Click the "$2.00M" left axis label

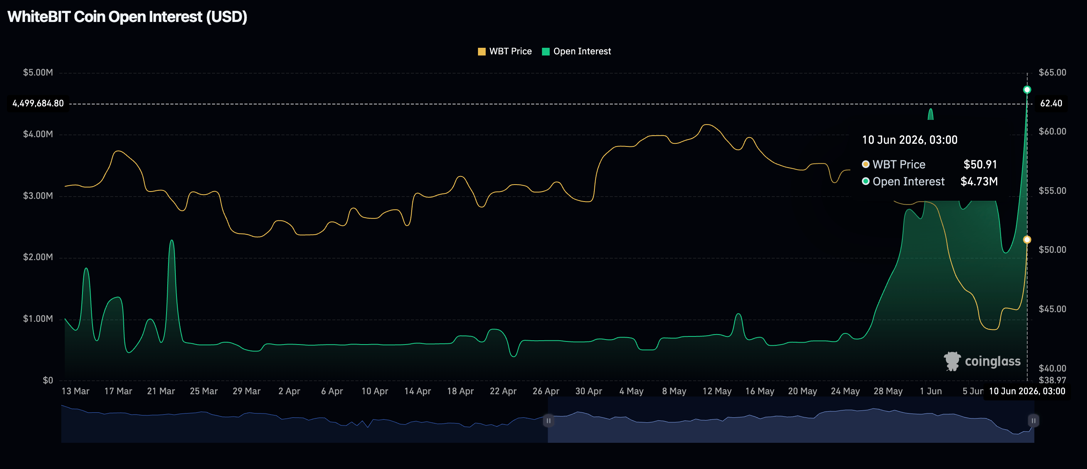click(38, 257)
